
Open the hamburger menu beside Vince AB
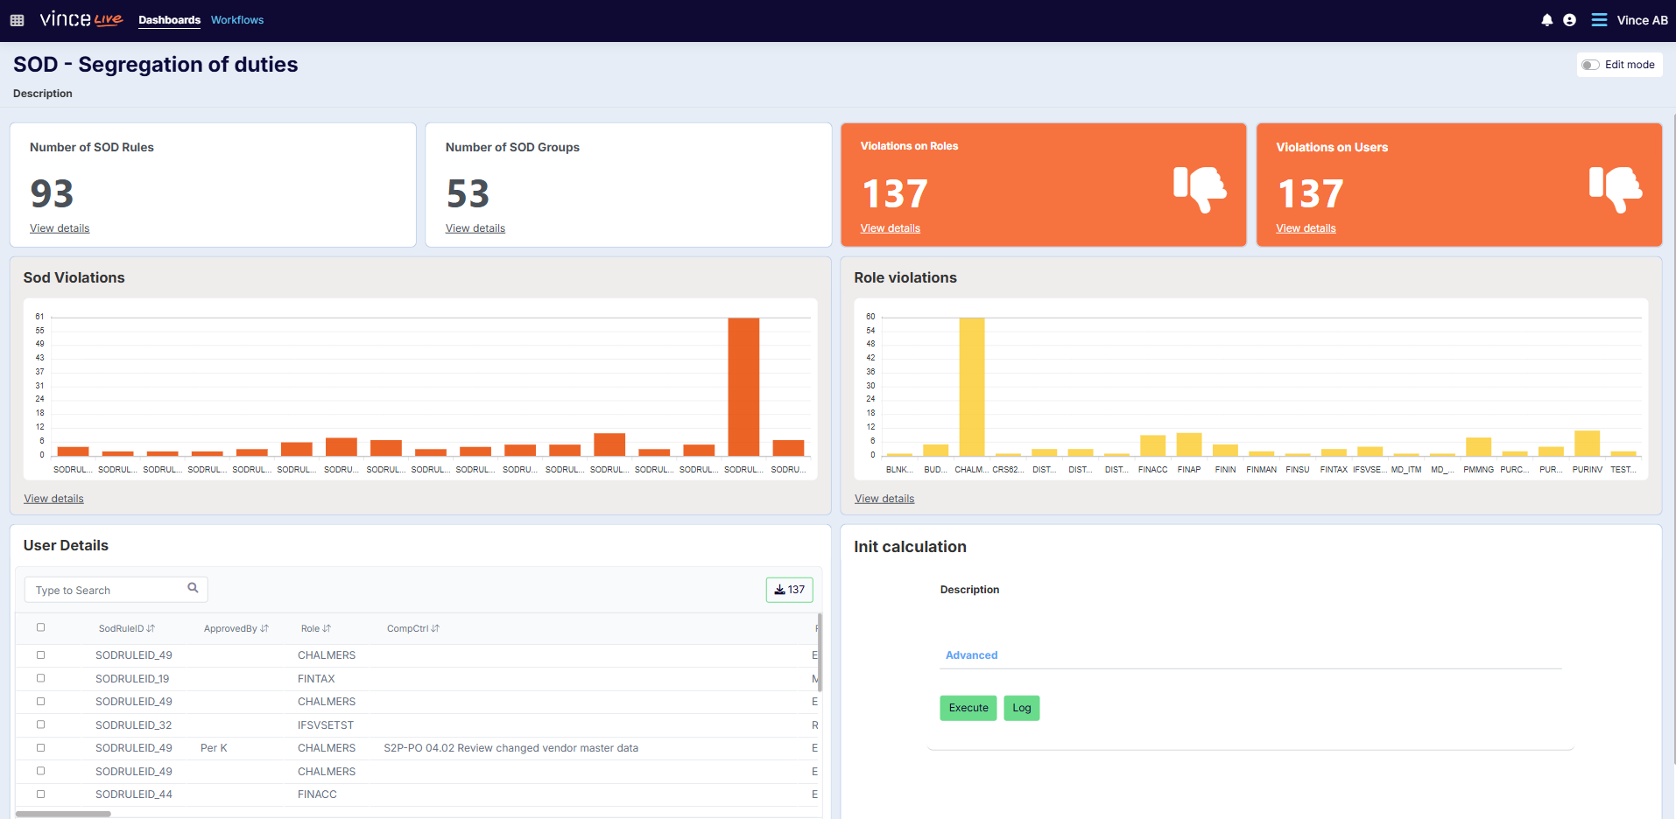1599,20
